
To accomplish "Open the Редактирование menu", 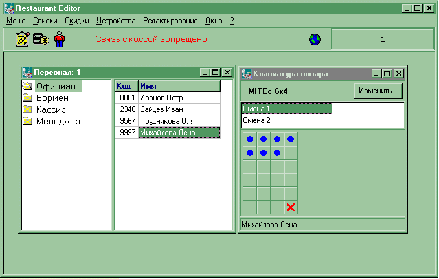I will tap(170, 21).
